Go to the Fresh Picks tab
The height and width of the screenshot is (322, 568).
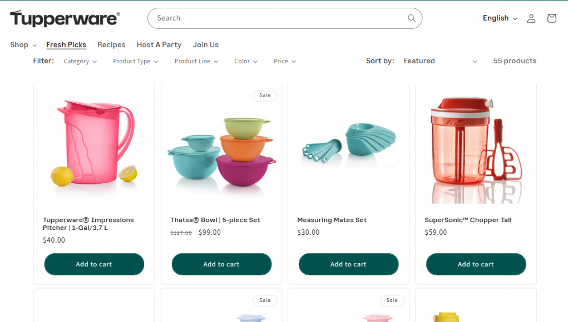pos(66,45)
